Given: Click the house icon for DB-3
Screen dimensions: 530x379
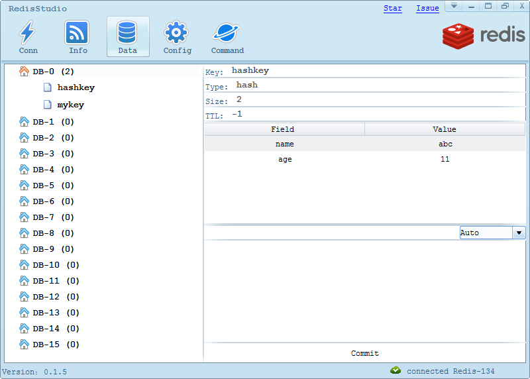Looking at the screenshot, I should (24, 154).
